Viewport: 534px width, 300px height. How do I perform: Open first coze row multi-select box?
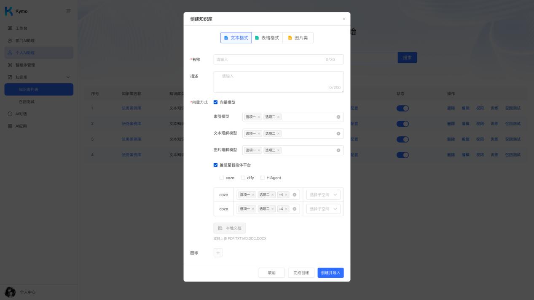coord(268,195)
